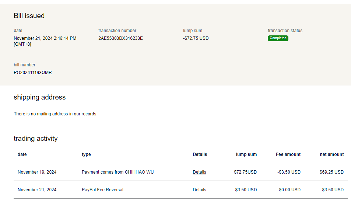Click the net amount column header

coord(331,154)
